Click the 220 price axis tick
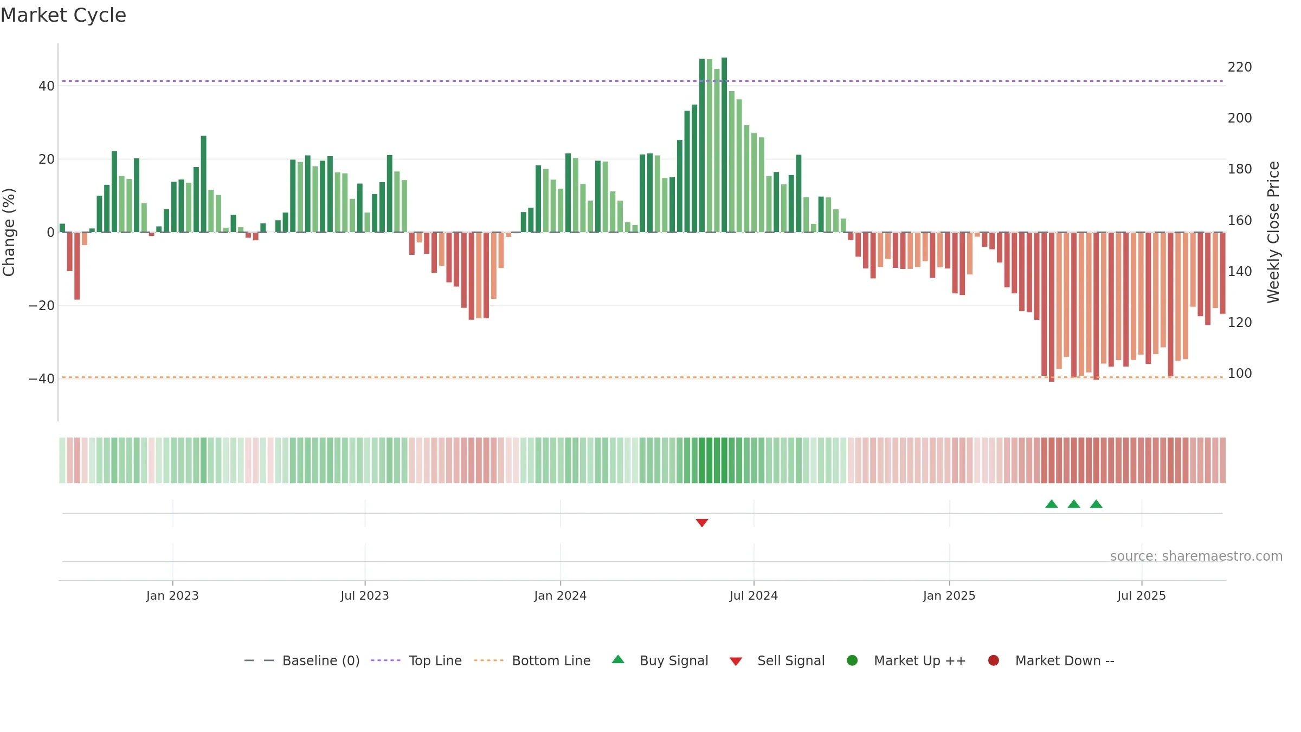The width and height of the screenshot is (1301, 732). [x=1240, y=67]
